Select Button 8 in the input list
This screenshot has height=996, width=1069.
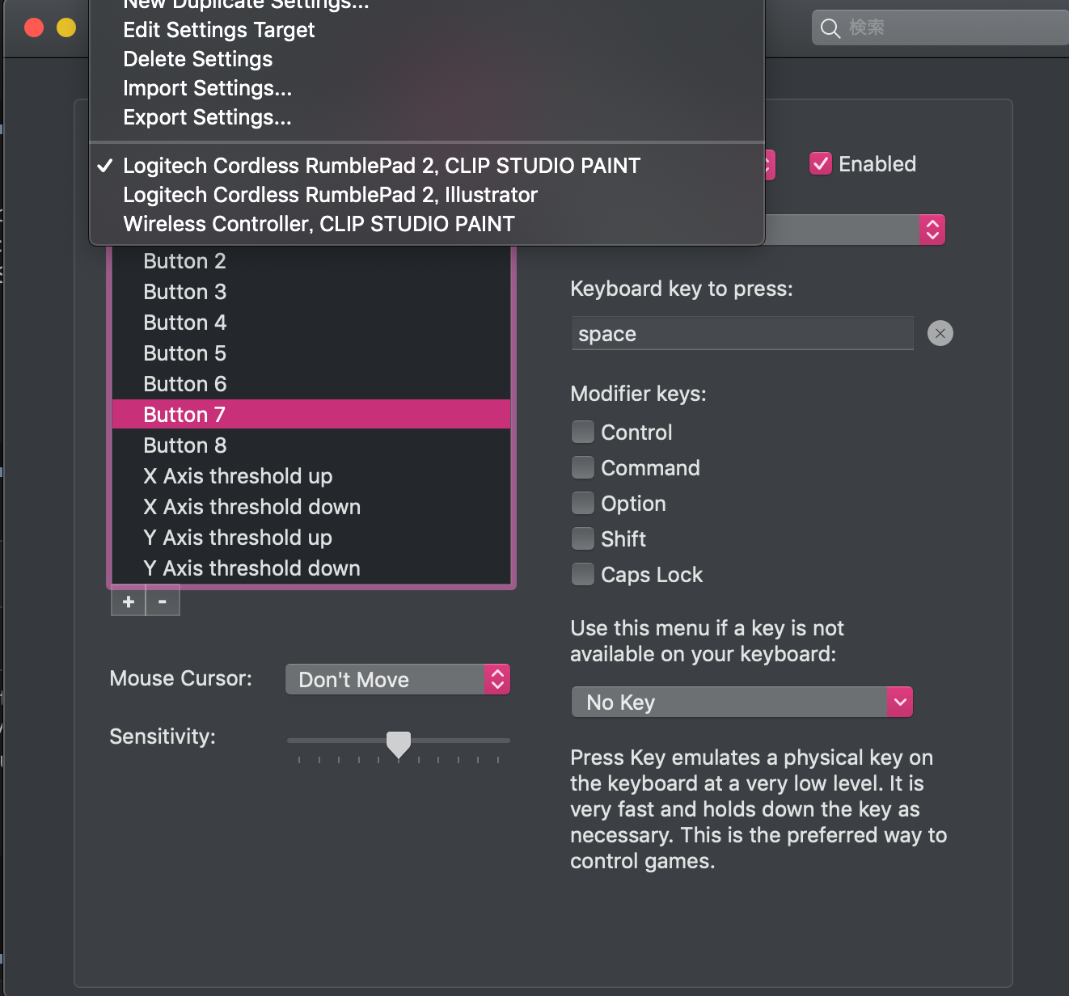[185, 445]
